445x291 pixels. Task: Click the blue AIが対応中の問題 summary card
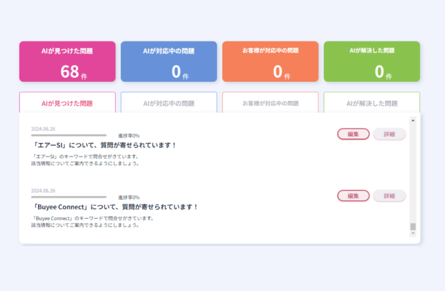tap(169, 62)
